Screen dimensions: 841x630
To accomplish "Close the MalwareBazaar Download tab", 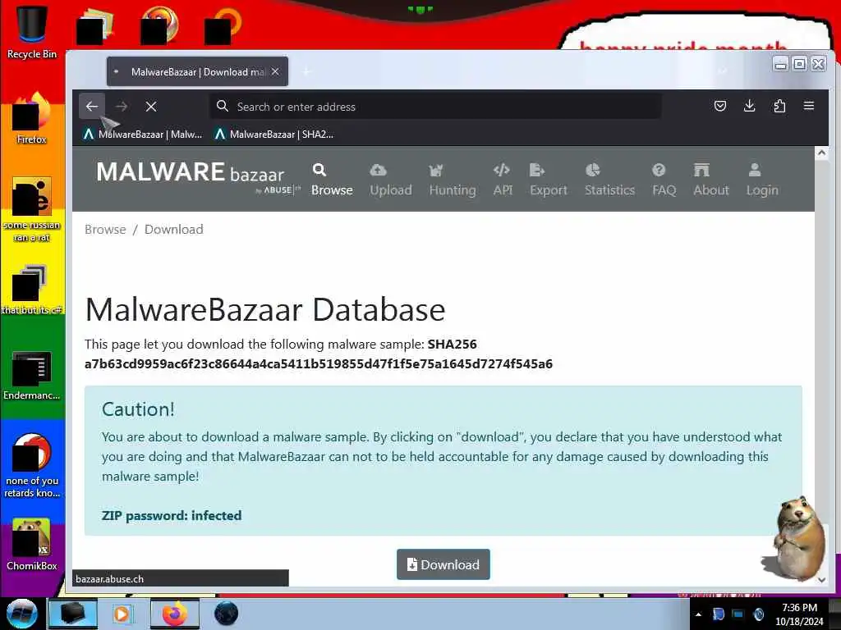I will pyautogui.click(x=275, y=72).
